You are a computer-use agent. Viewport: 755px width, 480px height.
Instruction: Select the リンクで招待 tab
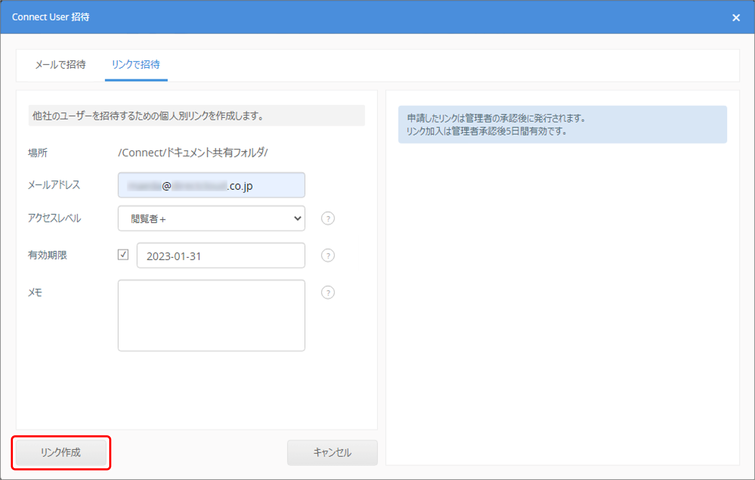[136, 65]
